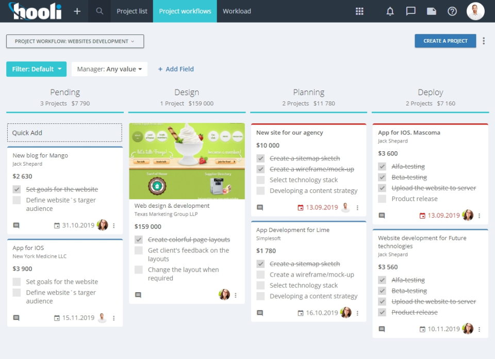The height and width of the screenshot is (359, 495).
Task: Open App Development for Lime project title
Action: click(293, 230)
